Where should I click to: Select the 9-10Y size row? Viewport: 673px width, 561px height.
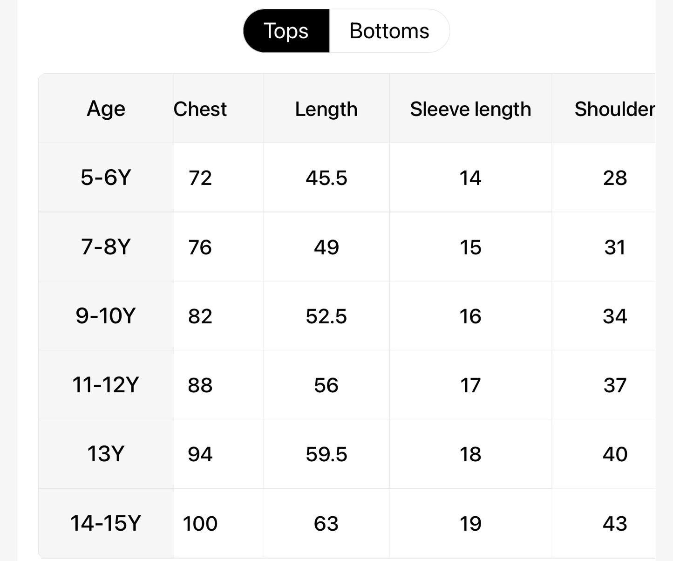(106, 316)
